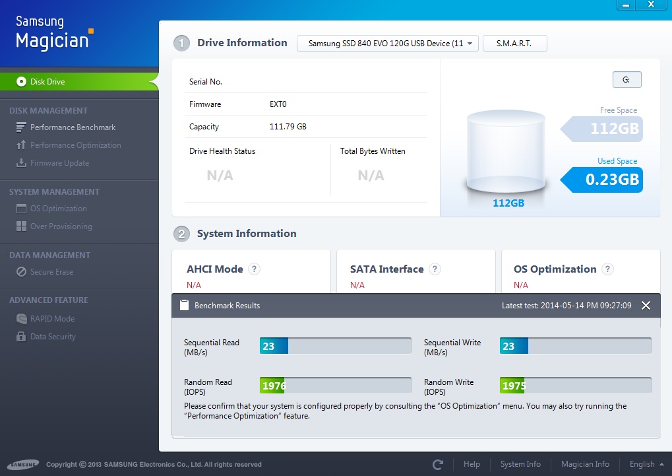Image resolution: width=672 pixels, height=476 pixels.
Task: Click the RAPID Mode icon
Action: [x=21, y=318]
